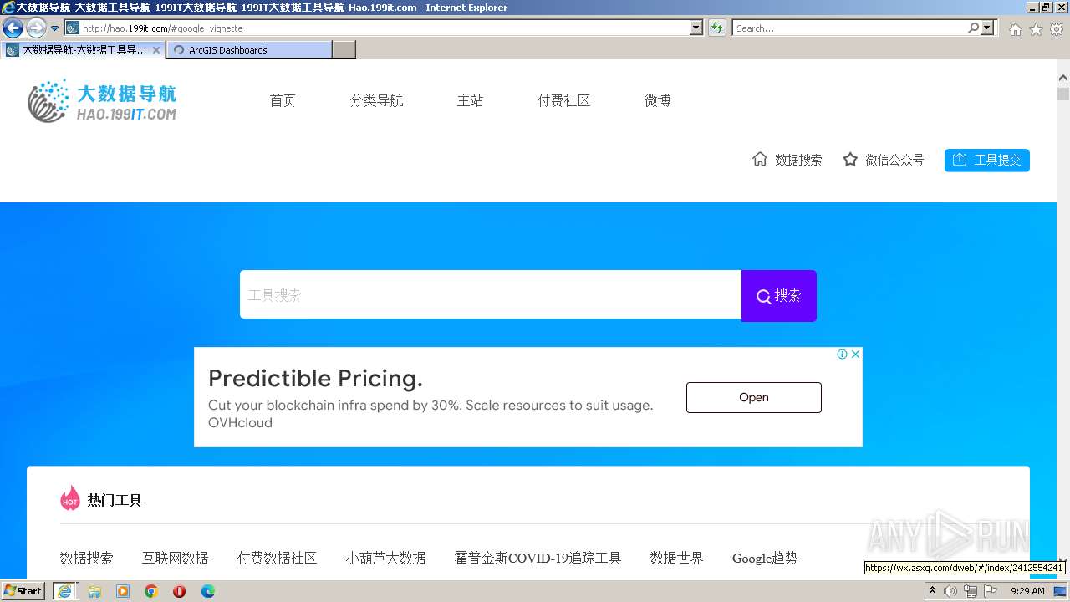Close the 大数据导航 browser tab
The height and width of the screenshot is (602, 1070).
156,50
